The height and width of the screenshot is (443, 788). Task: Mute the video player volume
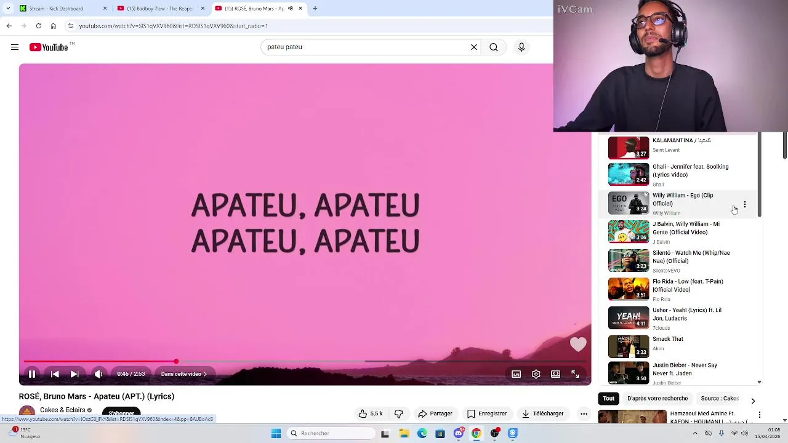coord(98,374)
